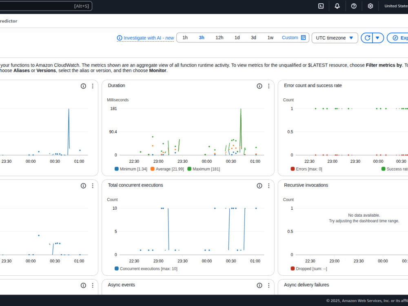Click the Async delivery failures title
408x306 pixels.
(306, 285)
